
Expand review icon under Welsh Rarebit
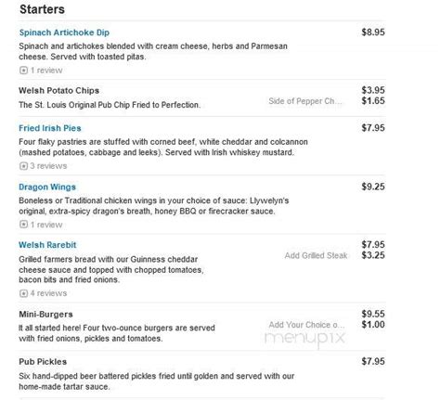click(x=23, y=293)
